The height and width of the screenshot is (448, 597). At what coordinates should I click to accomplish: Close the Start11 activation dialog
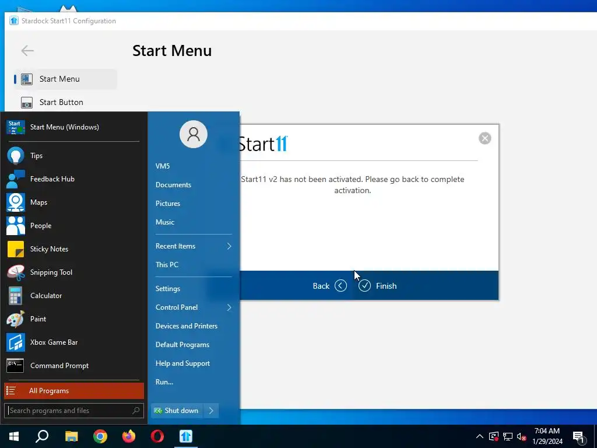coord(484,138)
